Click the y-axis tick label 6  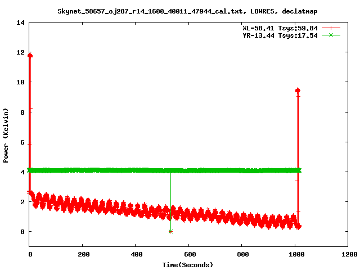[22, 142]
